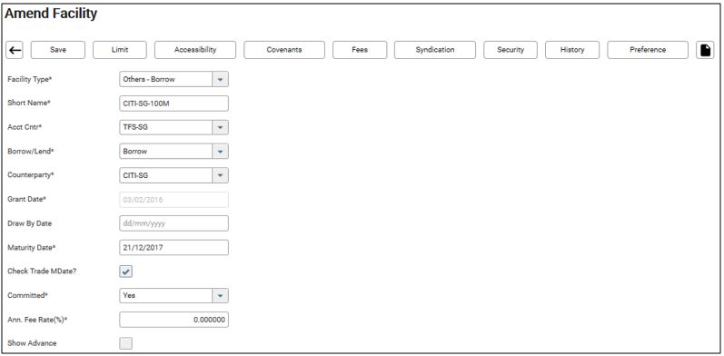Click the Save button
The width and height of the screenshot is (724, 356).
pyautogui.click(x=58, y=50)
